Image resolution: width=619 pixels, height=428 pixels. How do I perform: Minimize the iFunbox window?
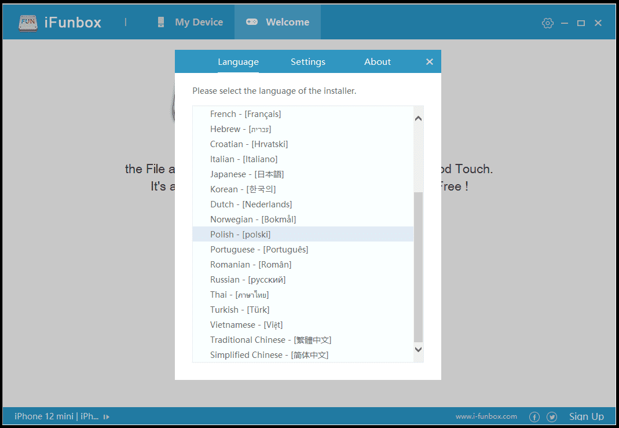tap(565, 23)
